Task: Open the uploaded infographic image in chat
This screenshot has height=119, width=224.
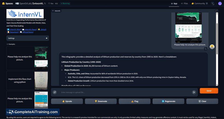Action: pos(188,28)
